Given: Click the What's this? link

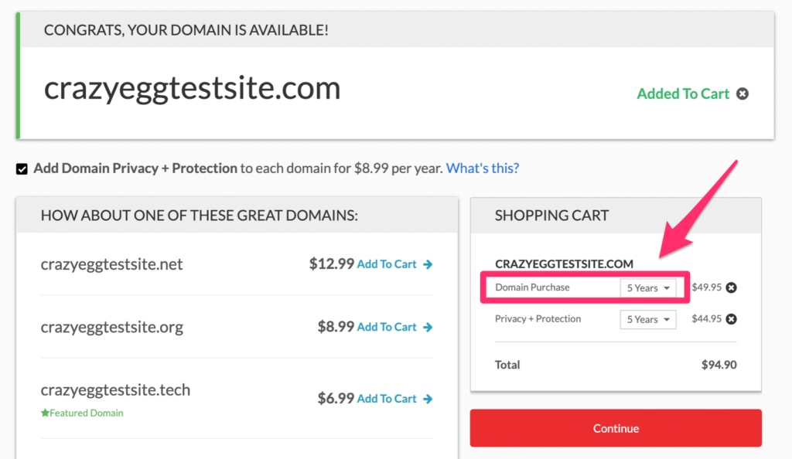Looking at the screenshot, I should click(x=483, y=168).
